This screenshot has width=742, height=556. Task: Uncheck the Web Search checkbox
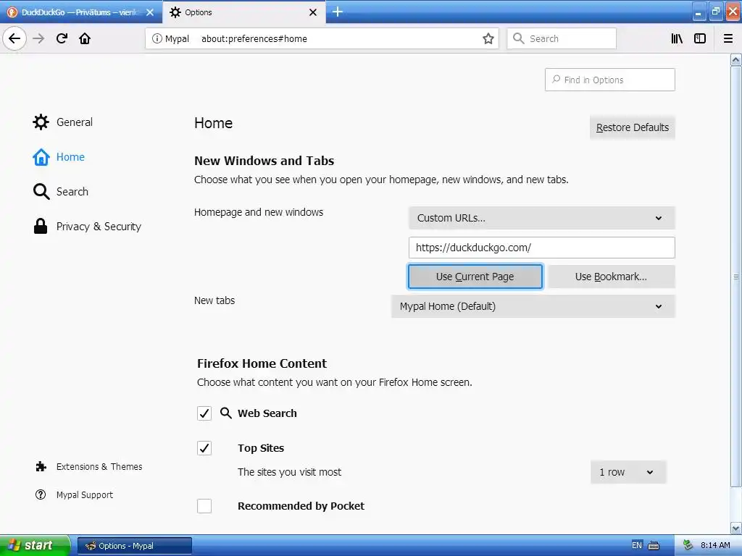tap(204, 413)
